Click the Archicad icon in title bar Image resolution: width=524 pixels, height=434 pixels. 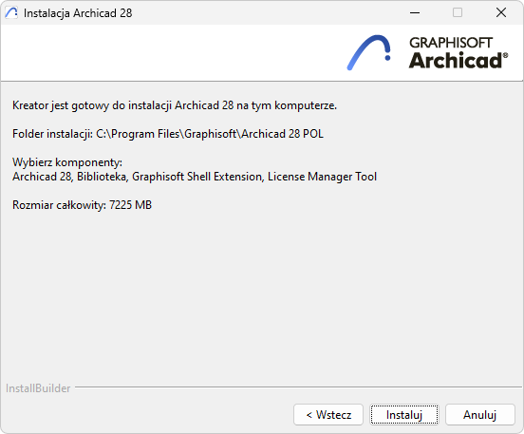pyautogui.click(x=11, y=13)
